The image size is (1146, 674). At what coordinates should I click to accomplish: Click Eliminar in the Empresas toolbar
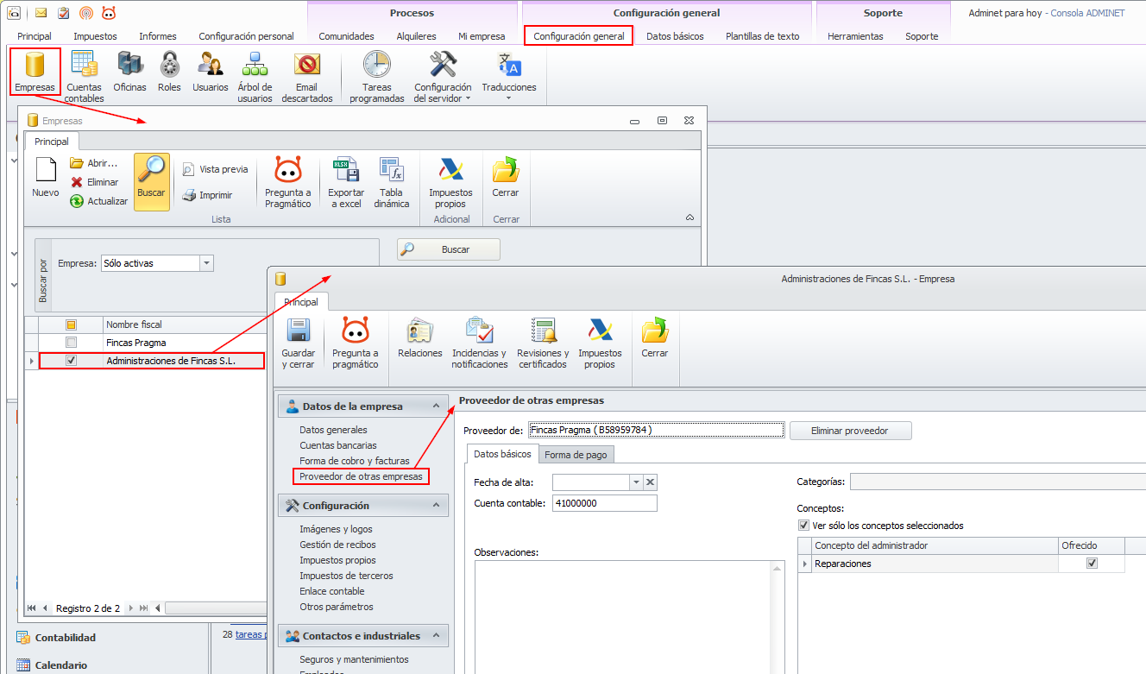pyautogui.click(x=94, y=182)
